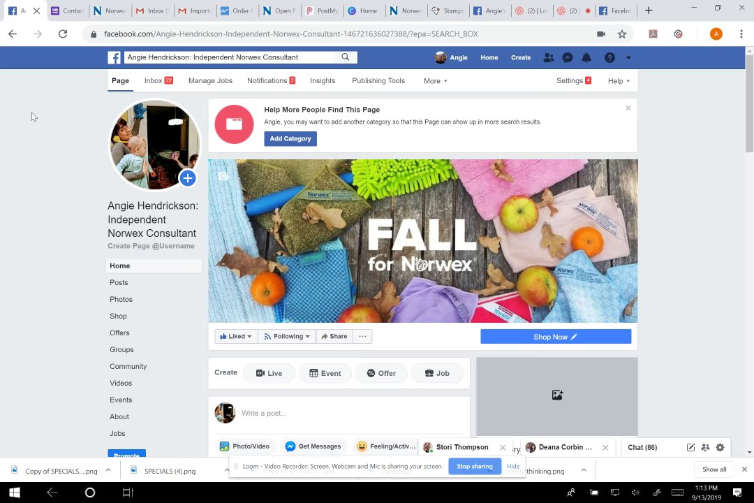Open the three-dots more options button
754x503 pixels.
(362, 337)
